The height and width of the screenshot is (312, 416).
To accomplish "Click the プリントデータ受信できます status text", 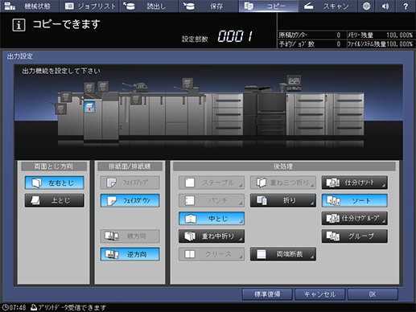I will coord(72,308).
